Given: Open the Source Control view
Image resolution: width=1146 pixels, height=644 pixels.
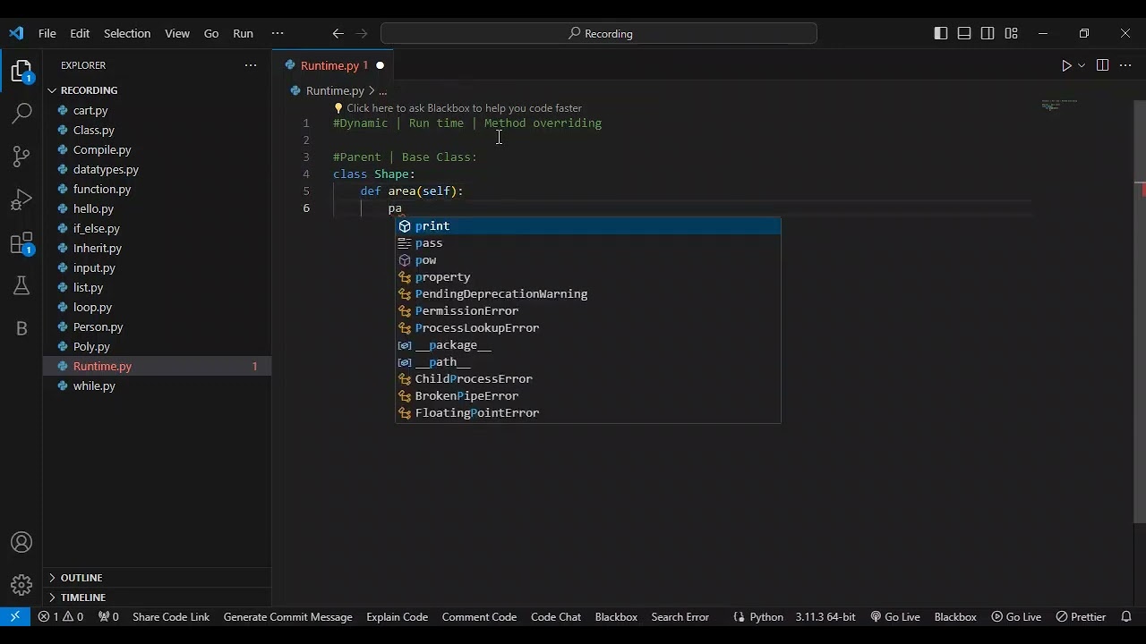Looking at the screenshot, I should pyautogui.click(x=21, y=157).
